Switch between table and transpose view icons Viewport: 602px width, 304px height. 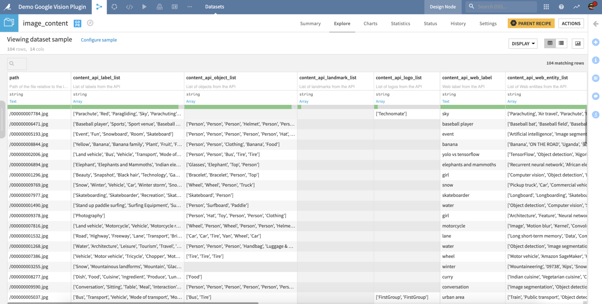[550, 43]
